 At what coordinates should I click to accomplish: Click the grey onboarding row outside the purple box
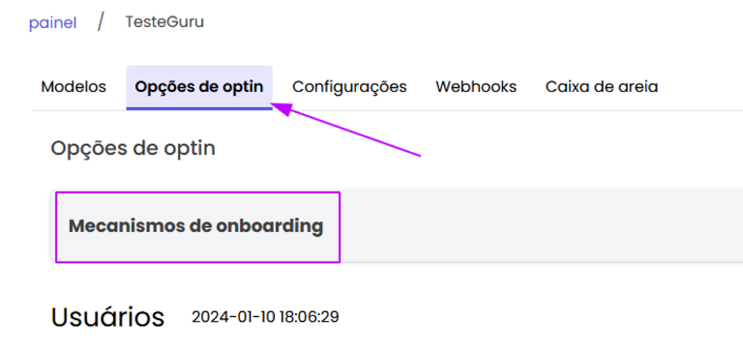[541, 226]
